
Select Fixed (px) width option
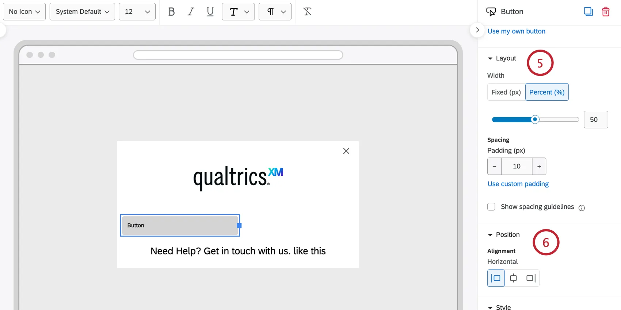click(506, 92)
